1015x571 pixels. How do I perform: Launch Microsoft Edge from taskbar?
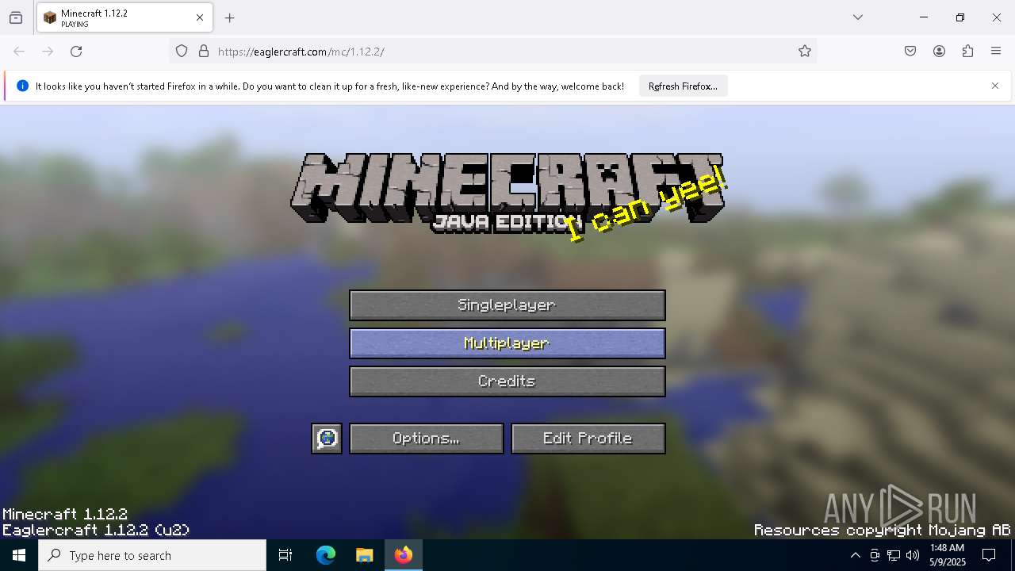coord(326,555)
